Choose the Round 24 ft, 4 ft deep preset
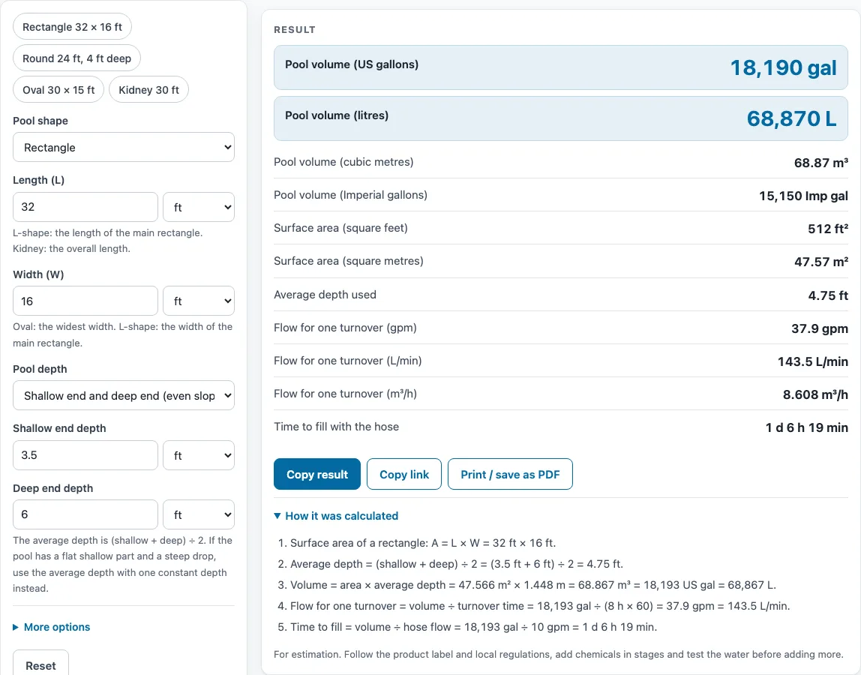Screen dimensions: 861x675 (76, 58)
